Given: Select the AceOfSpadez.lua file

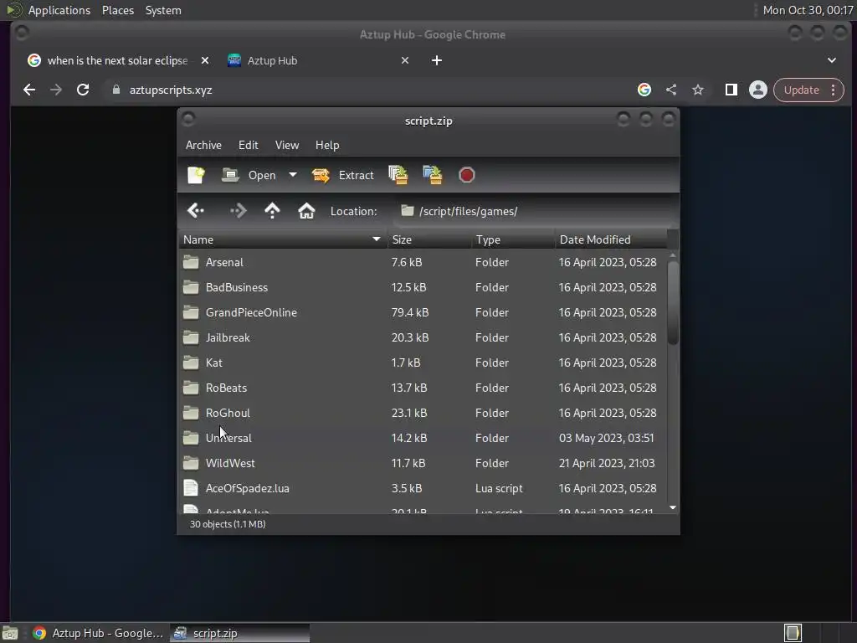Looking at the screenshot, I should 423,489.
